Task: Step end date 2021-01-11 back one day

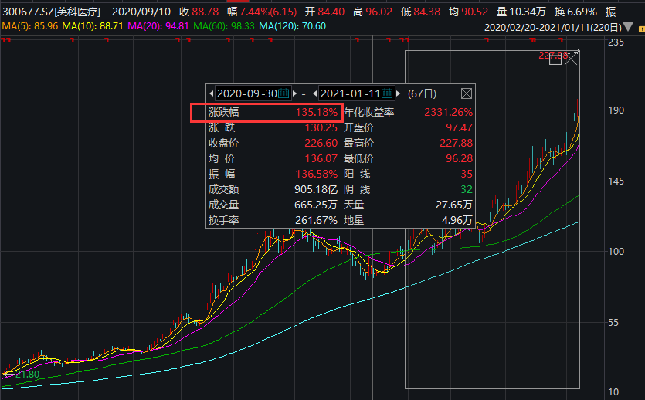Action: [314, 93]
